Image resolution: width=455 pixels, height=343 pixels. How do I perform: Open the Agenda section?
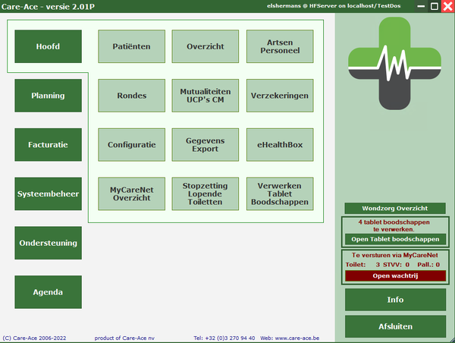coord(48,291)
